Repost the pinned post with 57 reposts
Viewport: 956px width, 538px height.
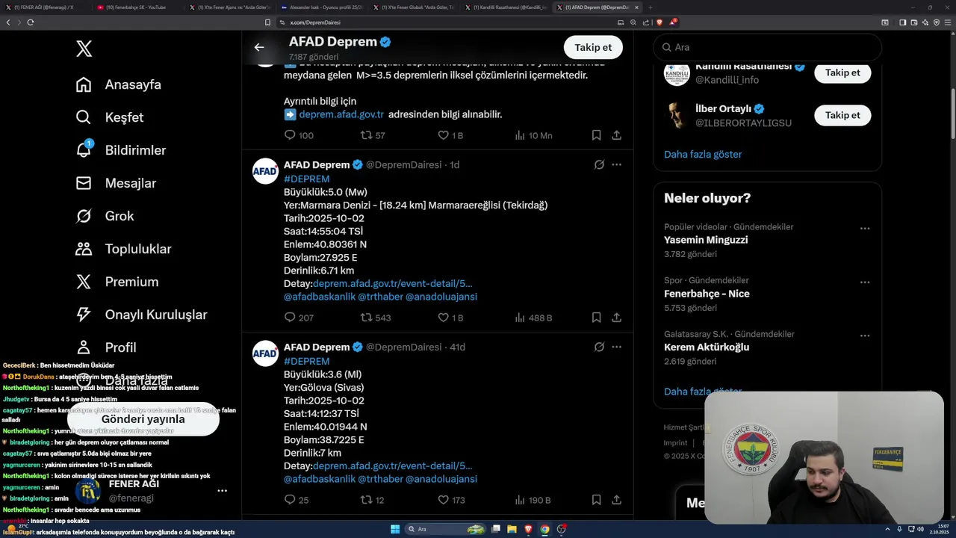(373, 135)
